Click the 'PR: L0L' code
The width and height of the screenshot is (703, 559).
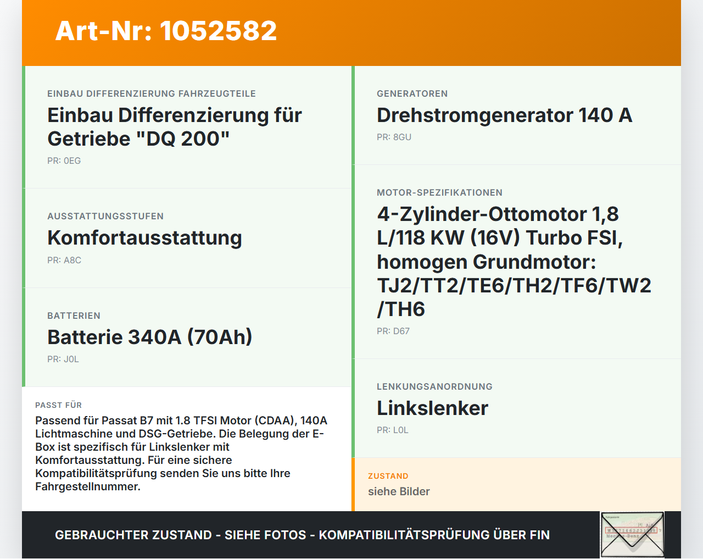tap(393, 430)
